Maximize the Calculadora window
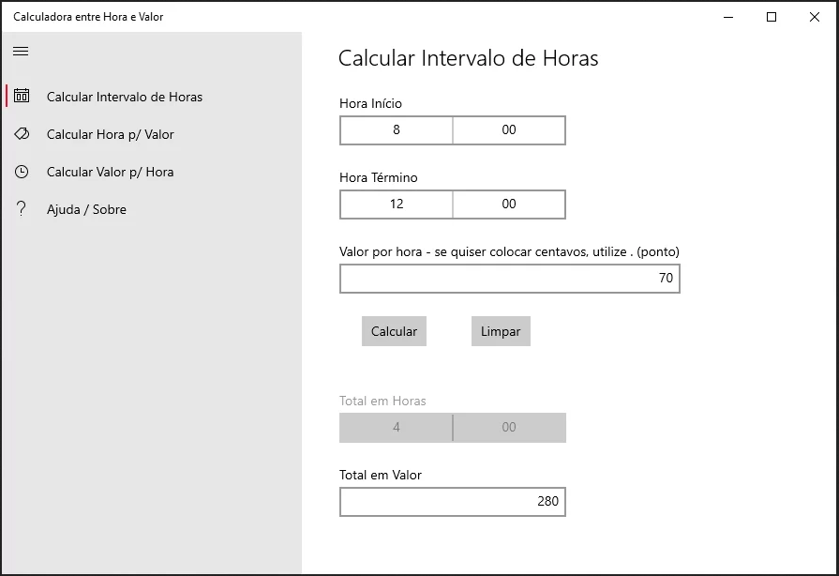 coord(772,17)
